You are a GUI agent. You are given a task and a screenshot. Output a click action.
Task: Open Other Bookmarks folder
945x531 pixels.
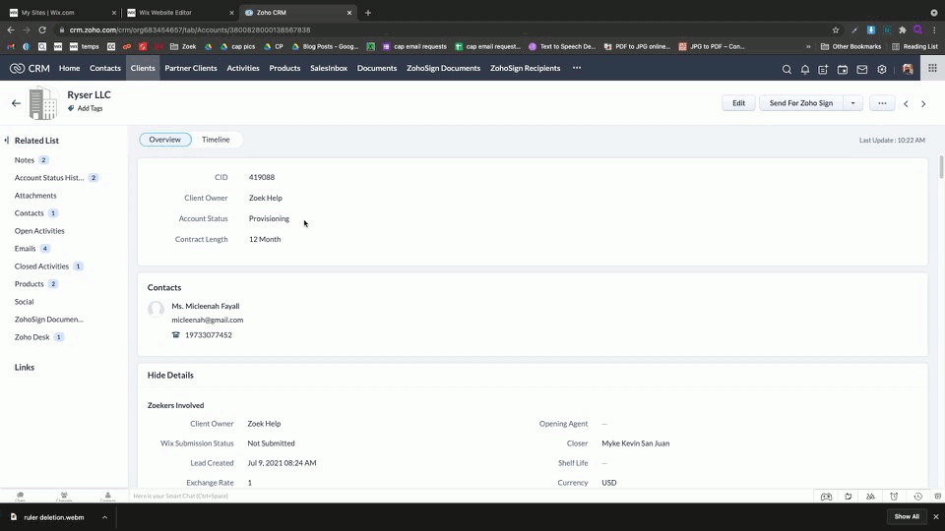tap(850, 46)
